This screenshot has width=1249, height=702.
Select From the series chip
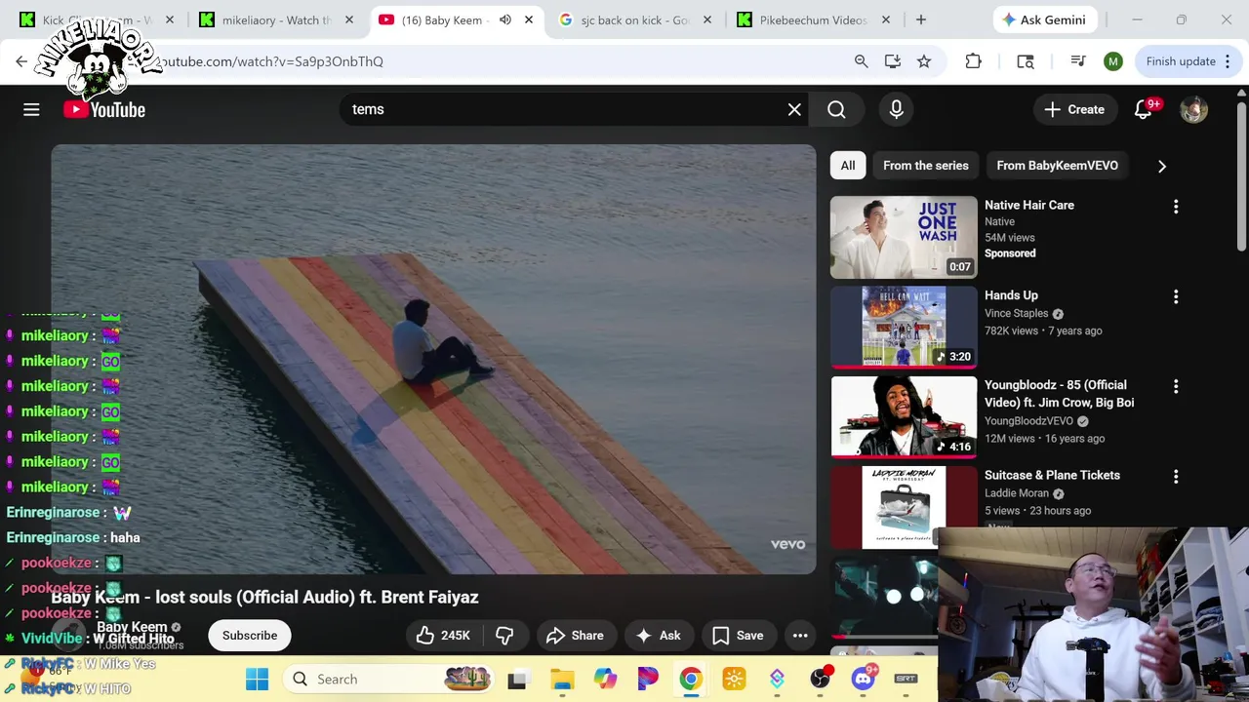coord(926,165)
